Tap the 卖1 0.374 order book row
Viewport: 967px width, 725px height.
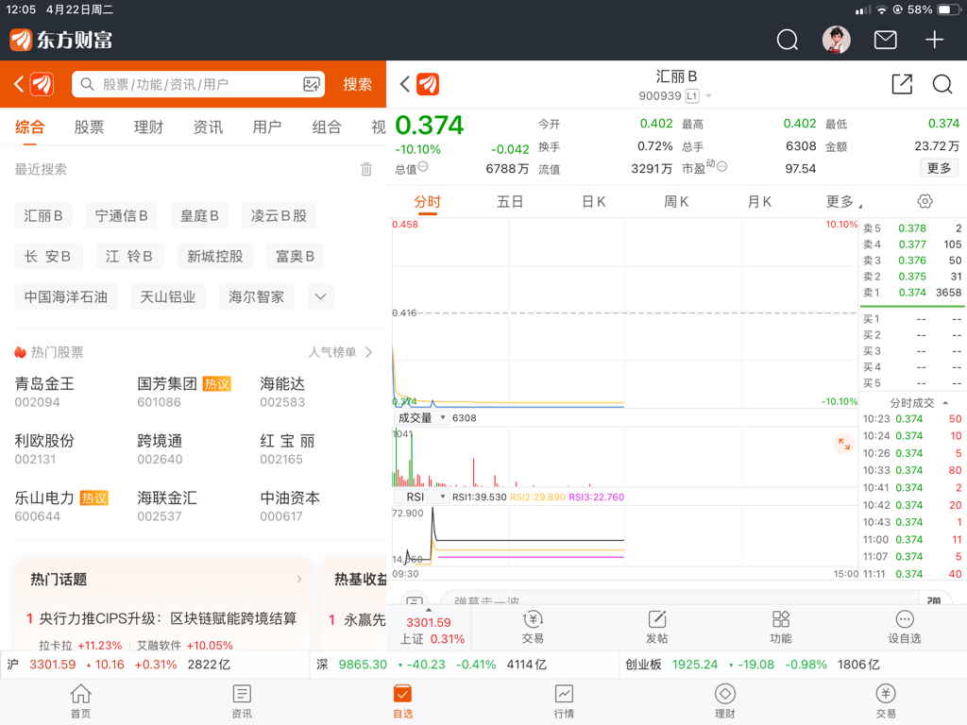coord(912,293)
